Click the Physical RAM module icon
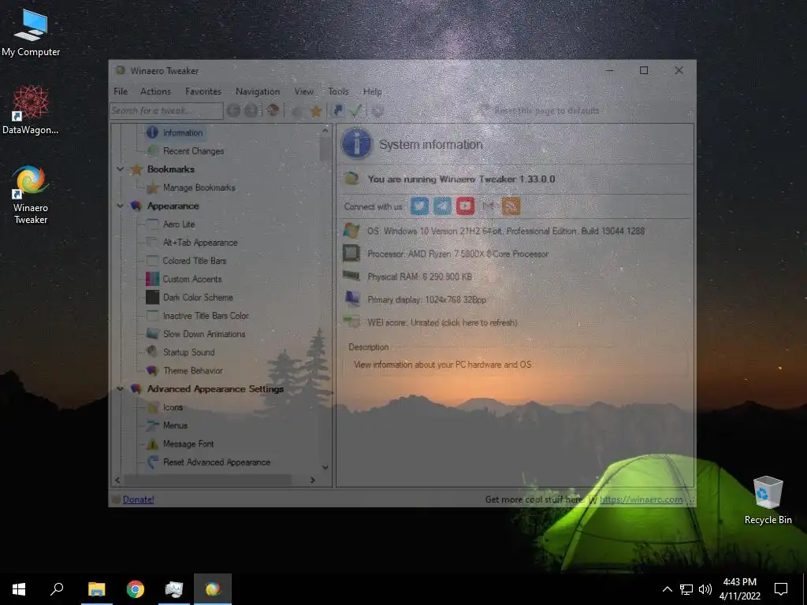 (351, 277)
